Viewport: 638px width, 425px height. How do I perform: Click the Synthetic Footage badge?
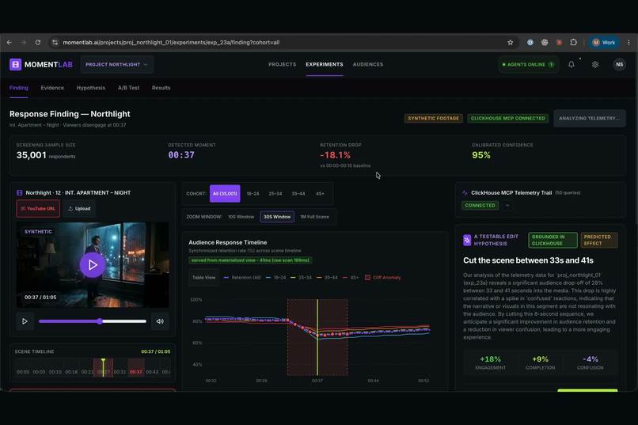[x=433, y=118]
